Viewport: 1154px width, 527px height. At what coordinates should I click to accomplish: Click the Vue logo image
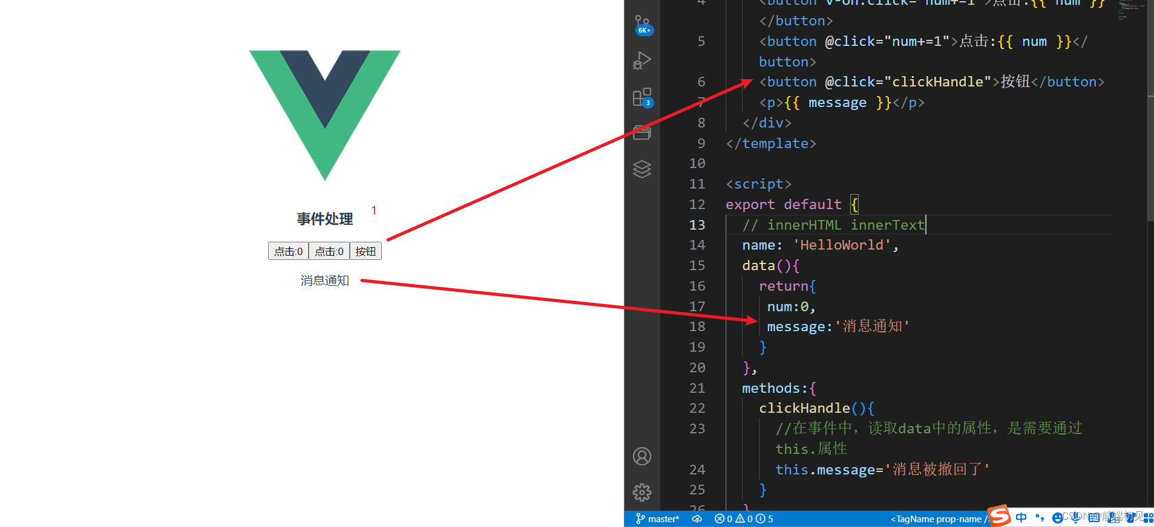pyautogui.click(x=325, y=115)
